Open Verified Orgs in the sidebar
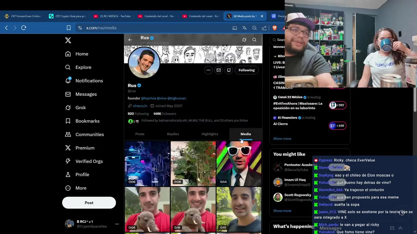The height and width of the screenshot is (234, 417). point(84,161)
